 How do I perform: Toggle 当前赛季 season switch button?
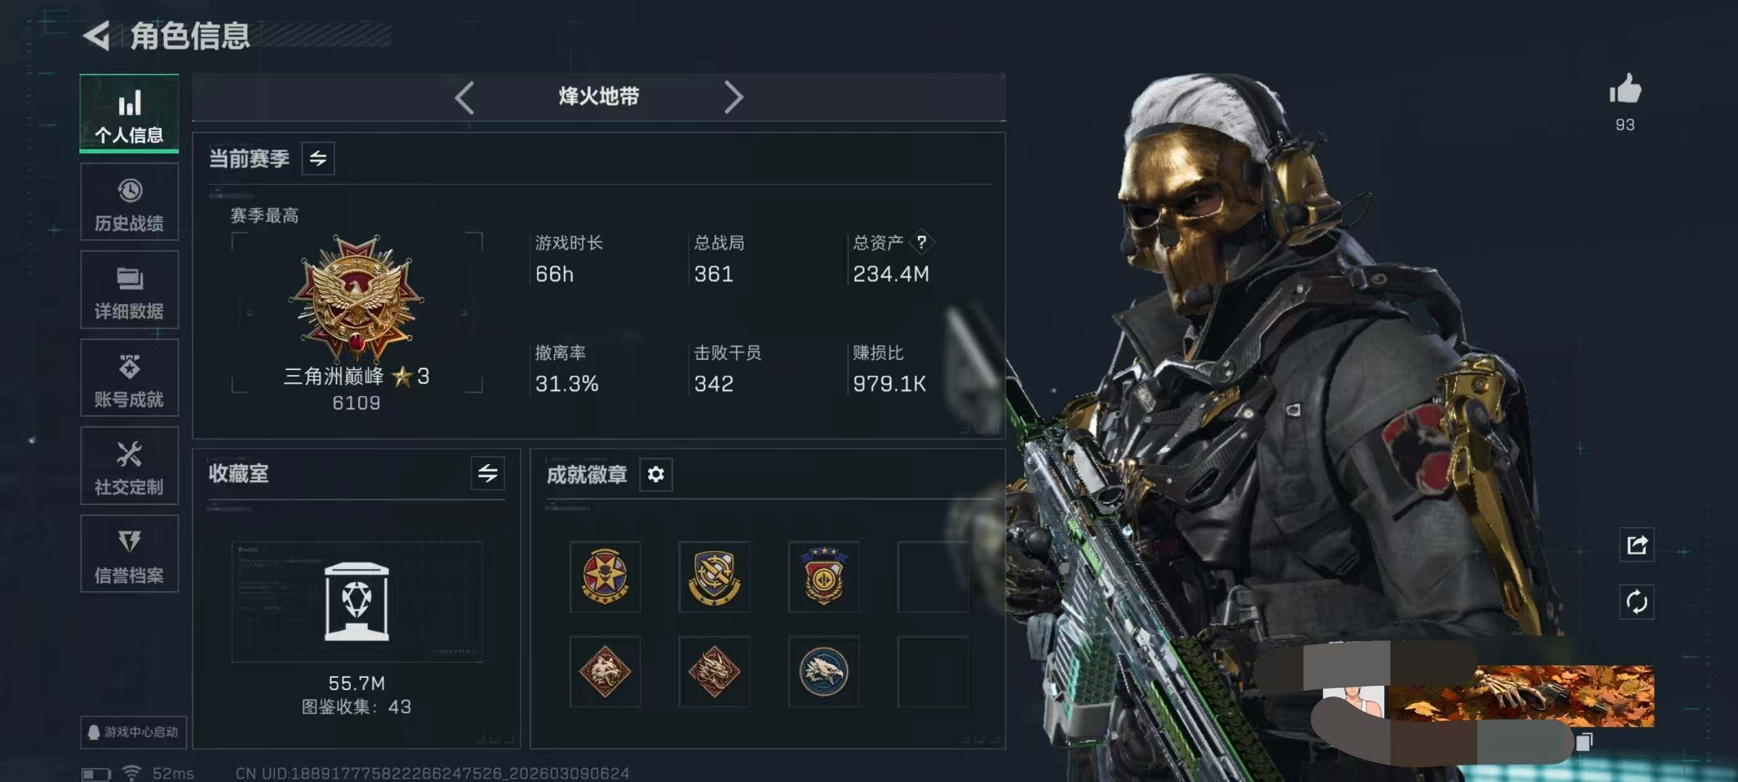pos(318,158)
